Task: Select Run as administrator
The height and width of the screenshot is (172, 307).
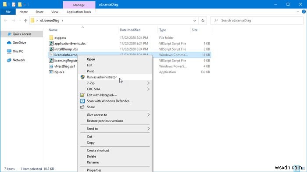Action: [x=102, y=77]
